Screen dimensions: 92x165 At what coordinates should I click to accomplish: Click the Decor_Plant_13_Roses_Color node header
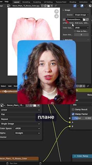[19, 159]
